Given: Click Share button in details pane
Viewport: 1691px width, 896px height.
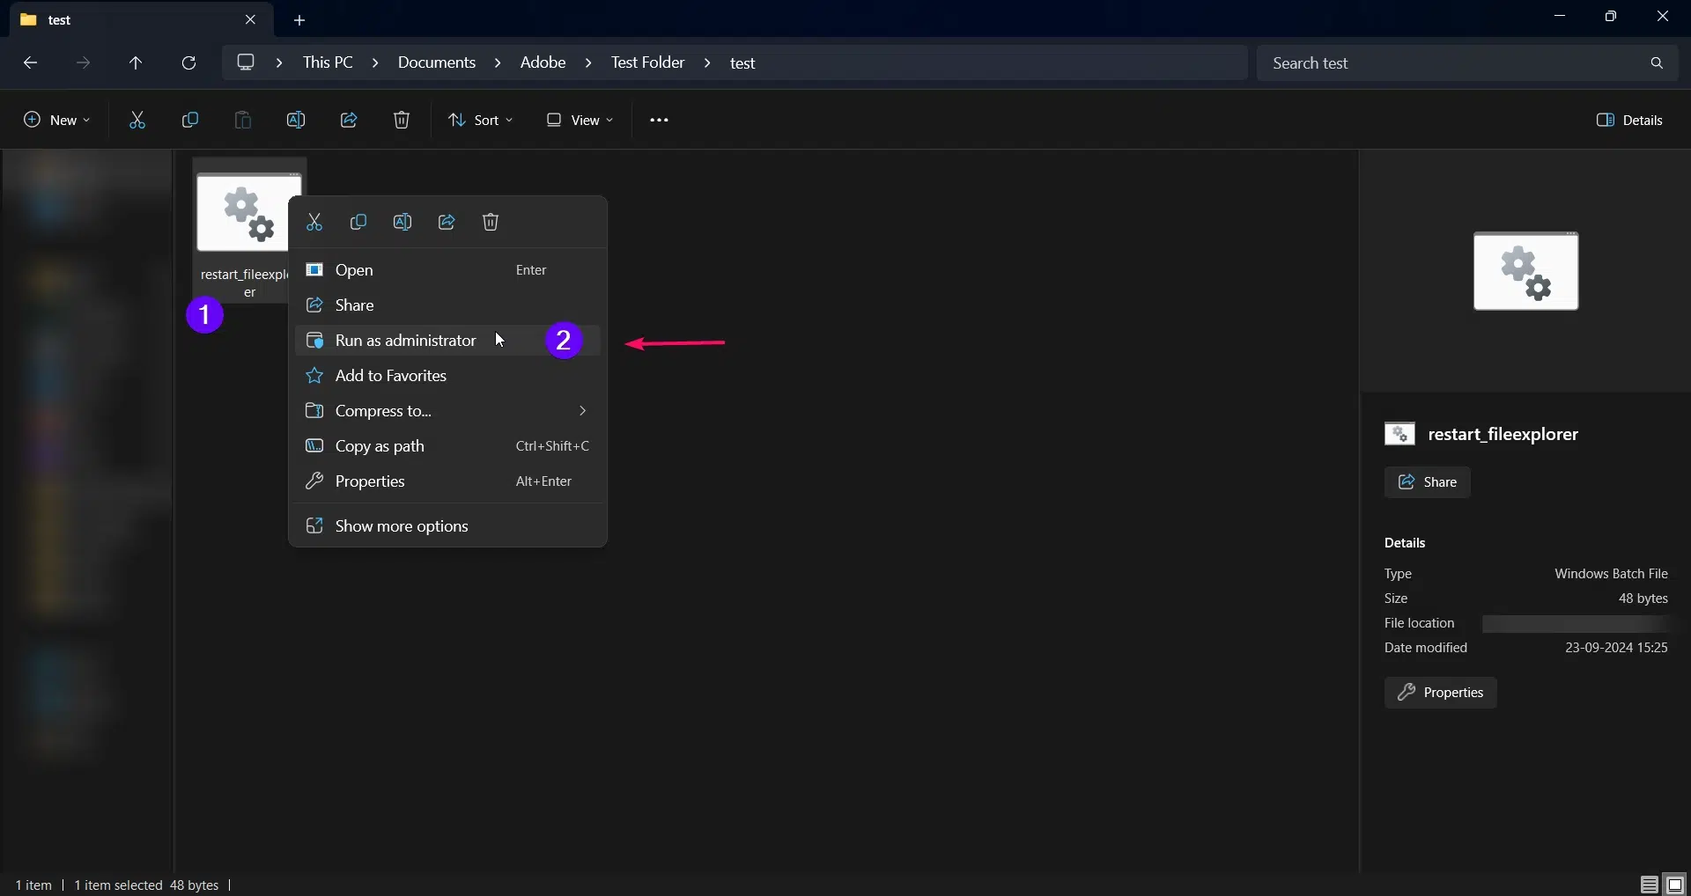Looking at the screenshot, I should tap(1428, 482).
